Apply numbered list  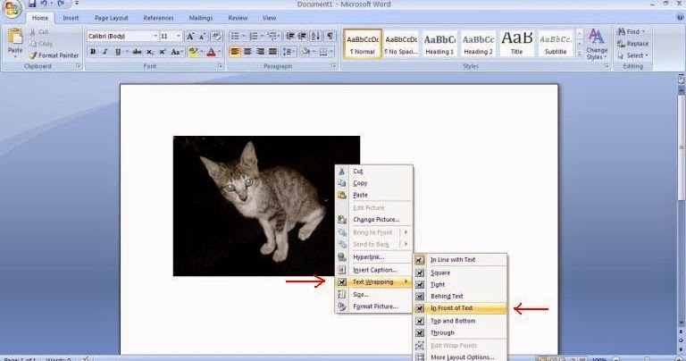254,37
